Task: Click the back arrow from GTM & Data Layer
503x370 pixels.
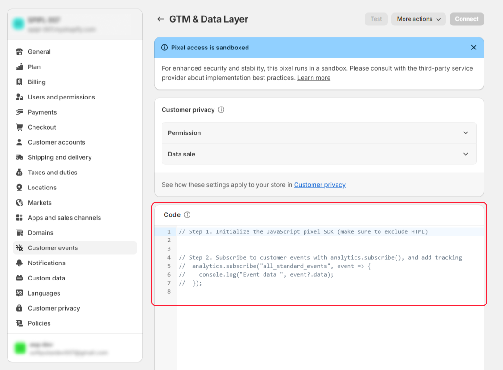Action: click(x=160, y=19)
